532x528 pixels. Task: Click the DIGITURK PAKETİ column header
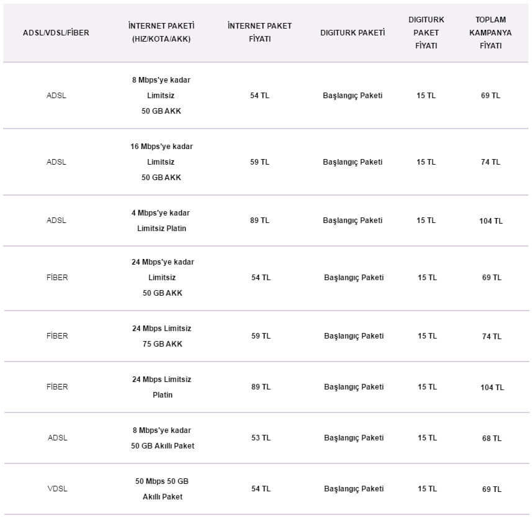(x=353, y=33)
